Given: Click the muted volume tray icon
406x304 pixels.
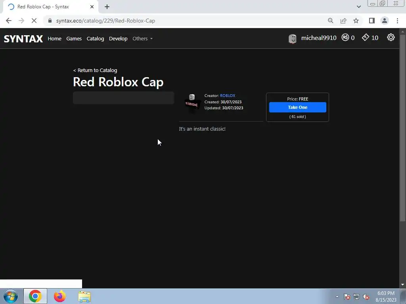Looking at the screenshot, I should click(366, 296).
